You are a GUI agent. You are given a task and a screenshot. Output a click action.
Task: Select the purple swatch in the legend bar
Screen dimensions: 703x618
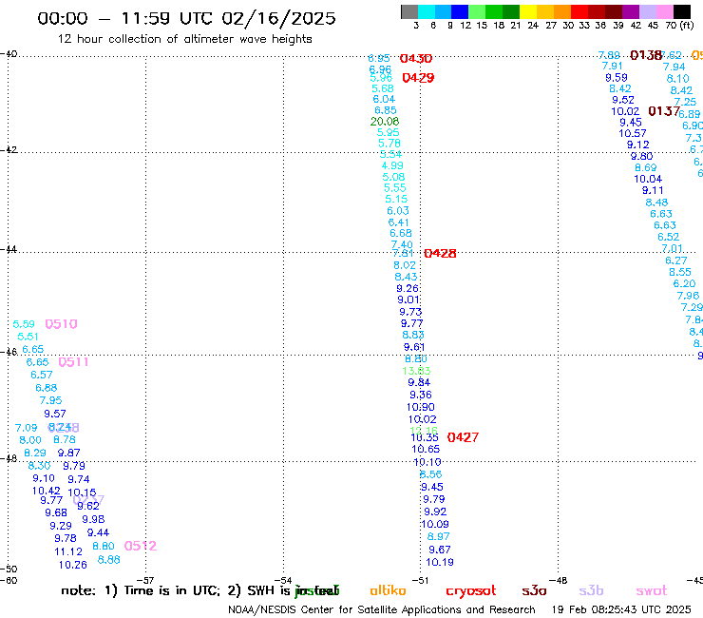[x=631, y=11]
